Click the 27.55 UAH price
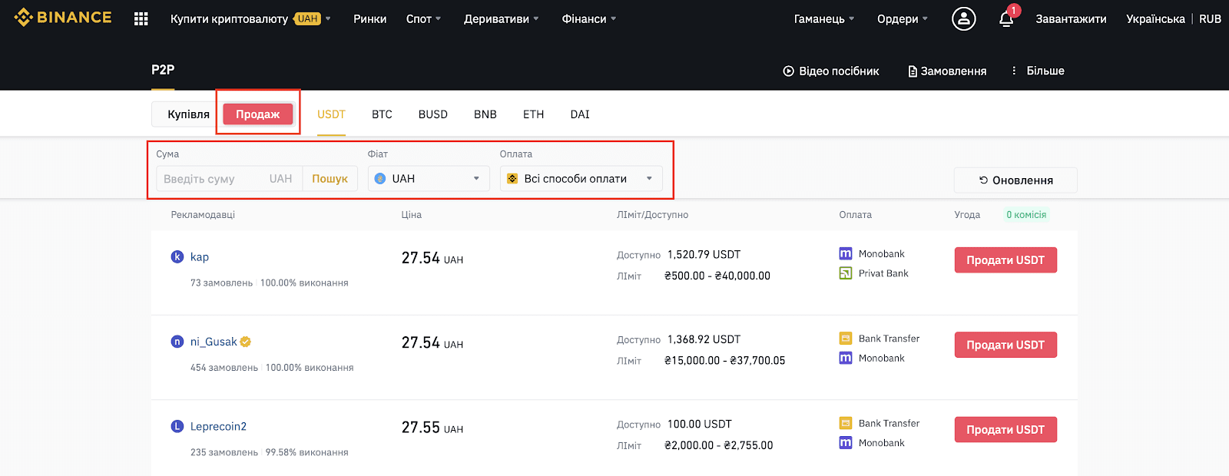The height and width of the screenshot is (476, 1229). (432, 428)
